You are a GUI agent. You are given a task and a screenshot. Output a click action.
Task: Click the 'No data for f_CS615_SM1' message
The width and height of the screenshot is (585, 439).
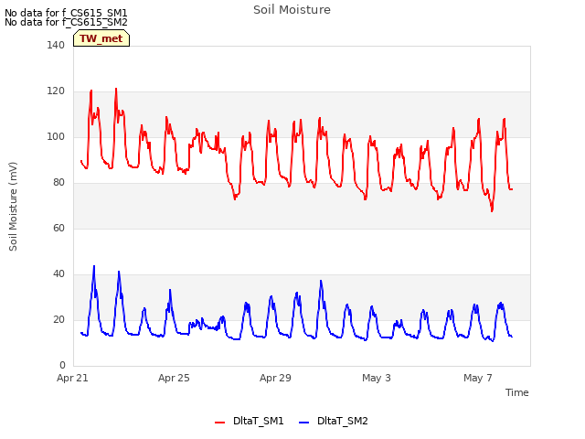point(66,13)
